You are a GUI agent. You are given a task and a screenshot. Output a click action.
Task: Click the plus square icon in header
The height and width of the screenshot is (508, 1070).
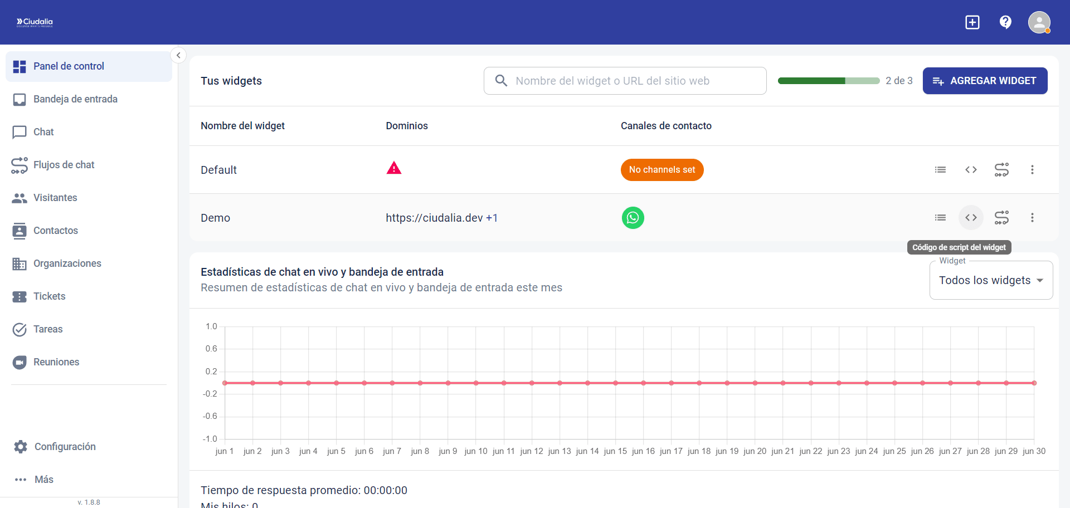[972, 22]
